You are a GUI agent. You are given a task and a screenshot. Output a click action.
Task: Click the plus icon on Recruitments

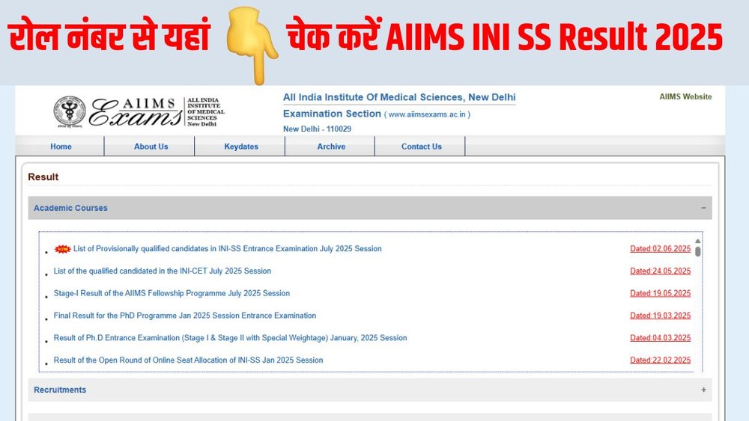coord(703,390)
